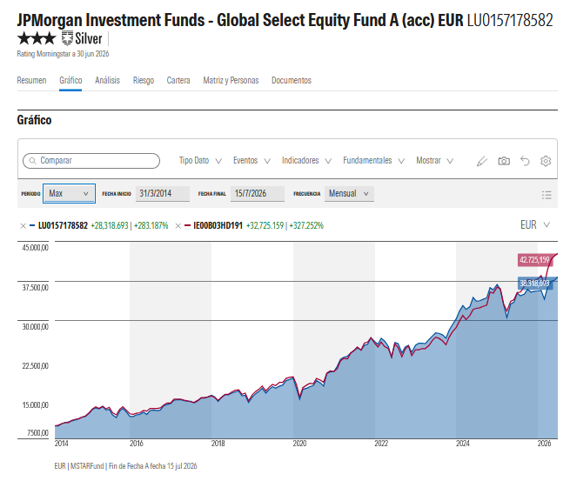Click the undo arrow icon

pos(525,161)
